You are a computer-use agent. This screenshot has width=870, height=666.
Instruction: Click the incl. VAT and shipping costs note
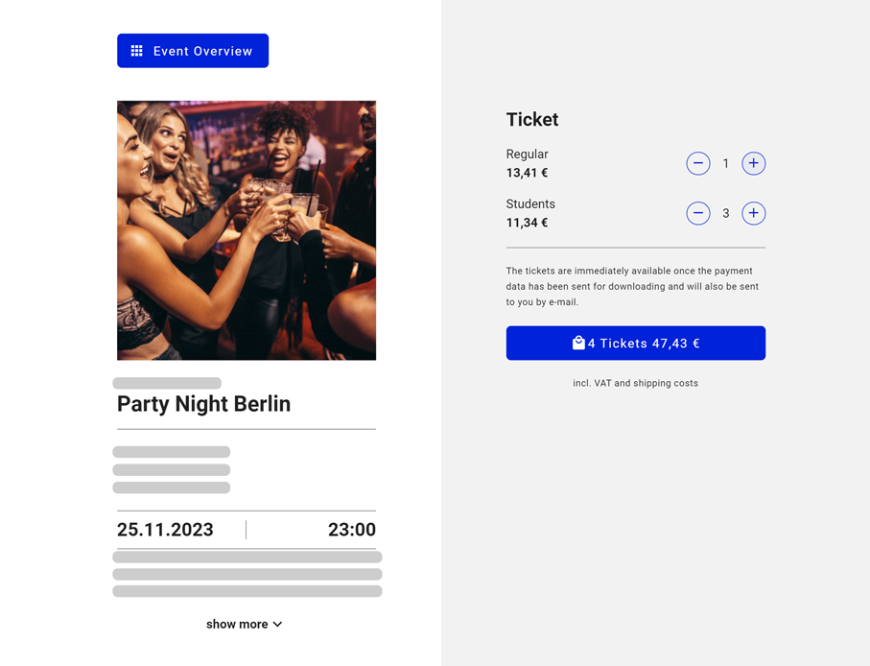(636, 383)
